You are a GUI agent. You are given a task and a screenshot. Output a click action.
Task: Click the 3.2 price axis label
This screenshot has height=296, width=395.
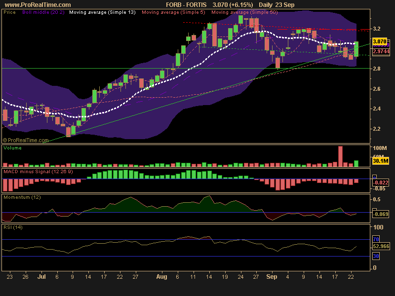[x=377, y=29]
